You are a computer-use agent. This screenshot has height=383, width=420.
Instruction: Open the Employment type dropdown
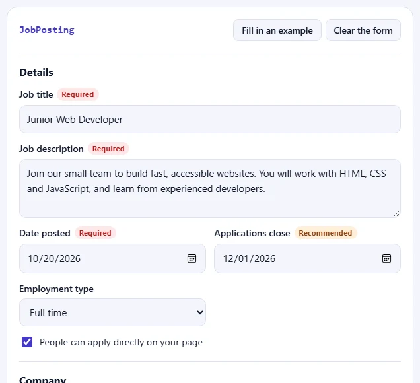click(x=112, y=312)
